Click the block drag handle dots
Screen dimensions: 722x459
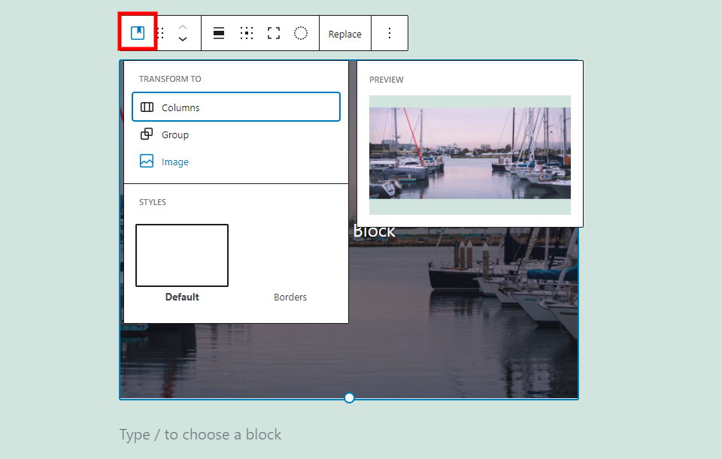tap(160, 33)
